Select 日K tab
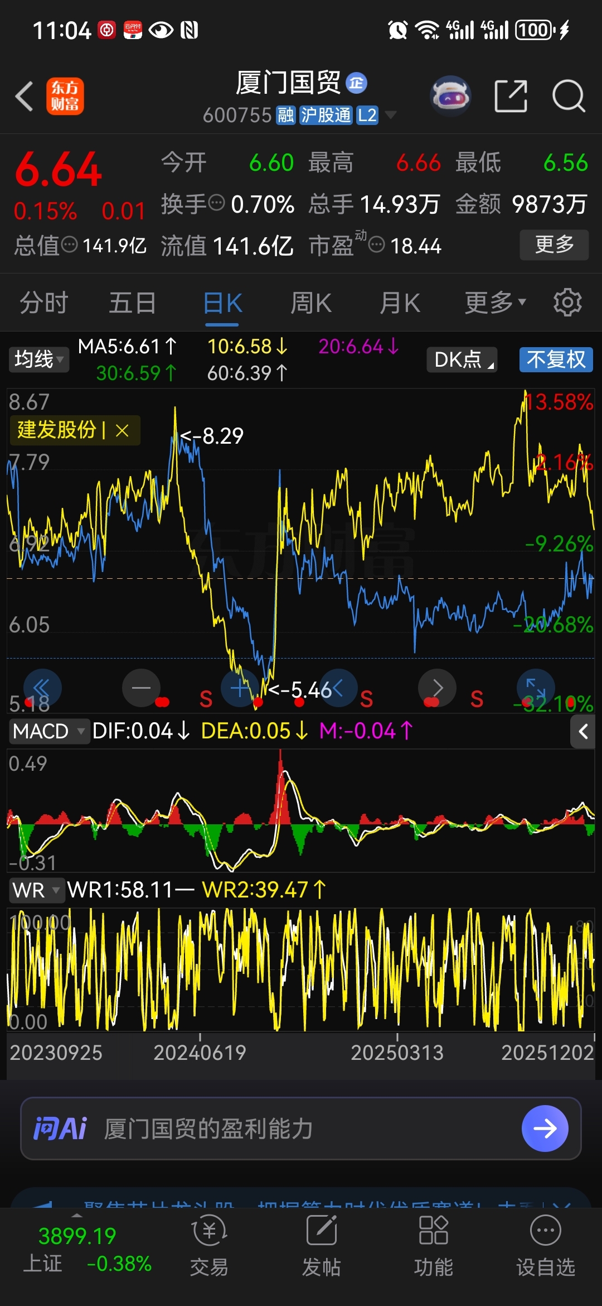Viewport: 602px width, 1306px height. pos(222,304)
